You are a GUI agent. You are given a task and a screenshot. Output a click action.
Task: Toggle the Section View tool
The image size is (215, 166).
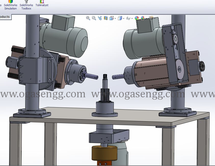106,18
